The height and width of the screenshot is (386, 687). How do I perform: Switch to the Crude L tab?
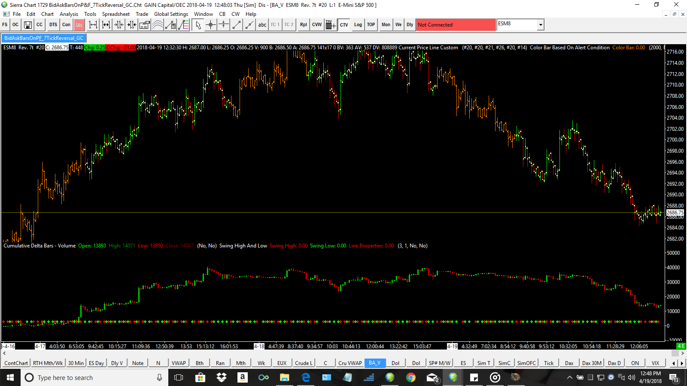(x=304, y=363)
